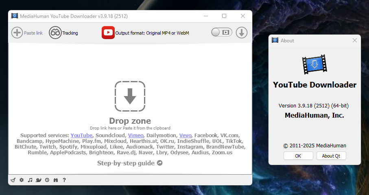This screenshot has width=369, height=195.
Task: Click the Drop zone heading text
Action: click(x=130, y=121)
